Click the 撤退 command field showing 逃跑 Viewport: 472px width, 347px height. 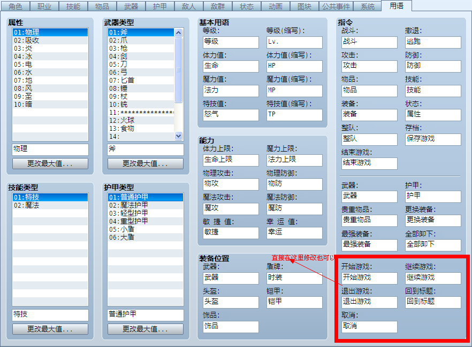(x=433, y=42)
